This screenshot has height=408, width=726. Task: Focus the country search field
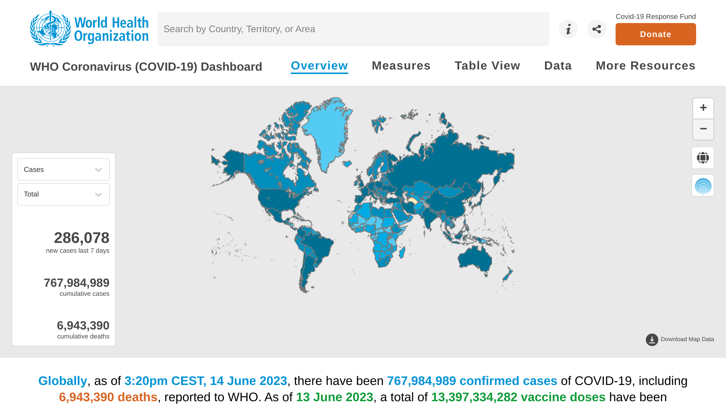tap(353, 29)
